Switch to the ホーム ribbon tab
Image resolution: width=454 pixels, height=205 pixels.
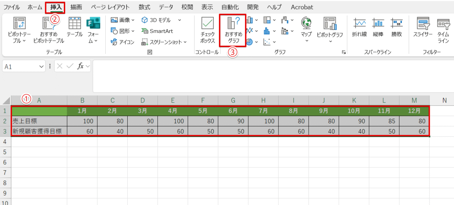35,7
